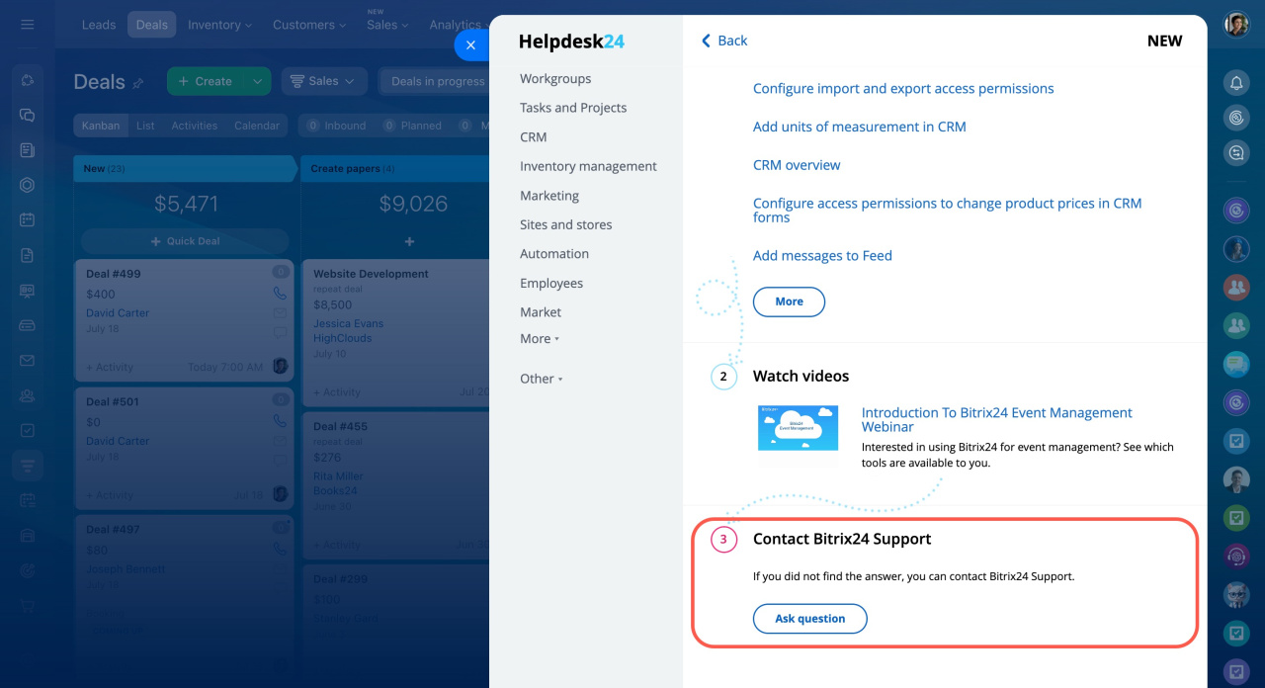Expand the Other section in Helpdesk menu
The height and width of the screenshot is (688, 1265).
tap(542, 379)
